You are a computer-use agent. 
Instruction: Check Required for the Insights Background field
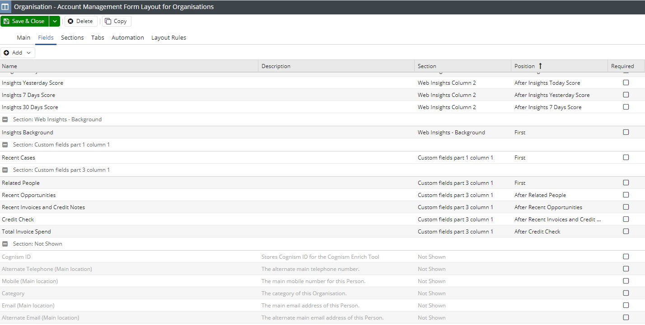(626, 132)
